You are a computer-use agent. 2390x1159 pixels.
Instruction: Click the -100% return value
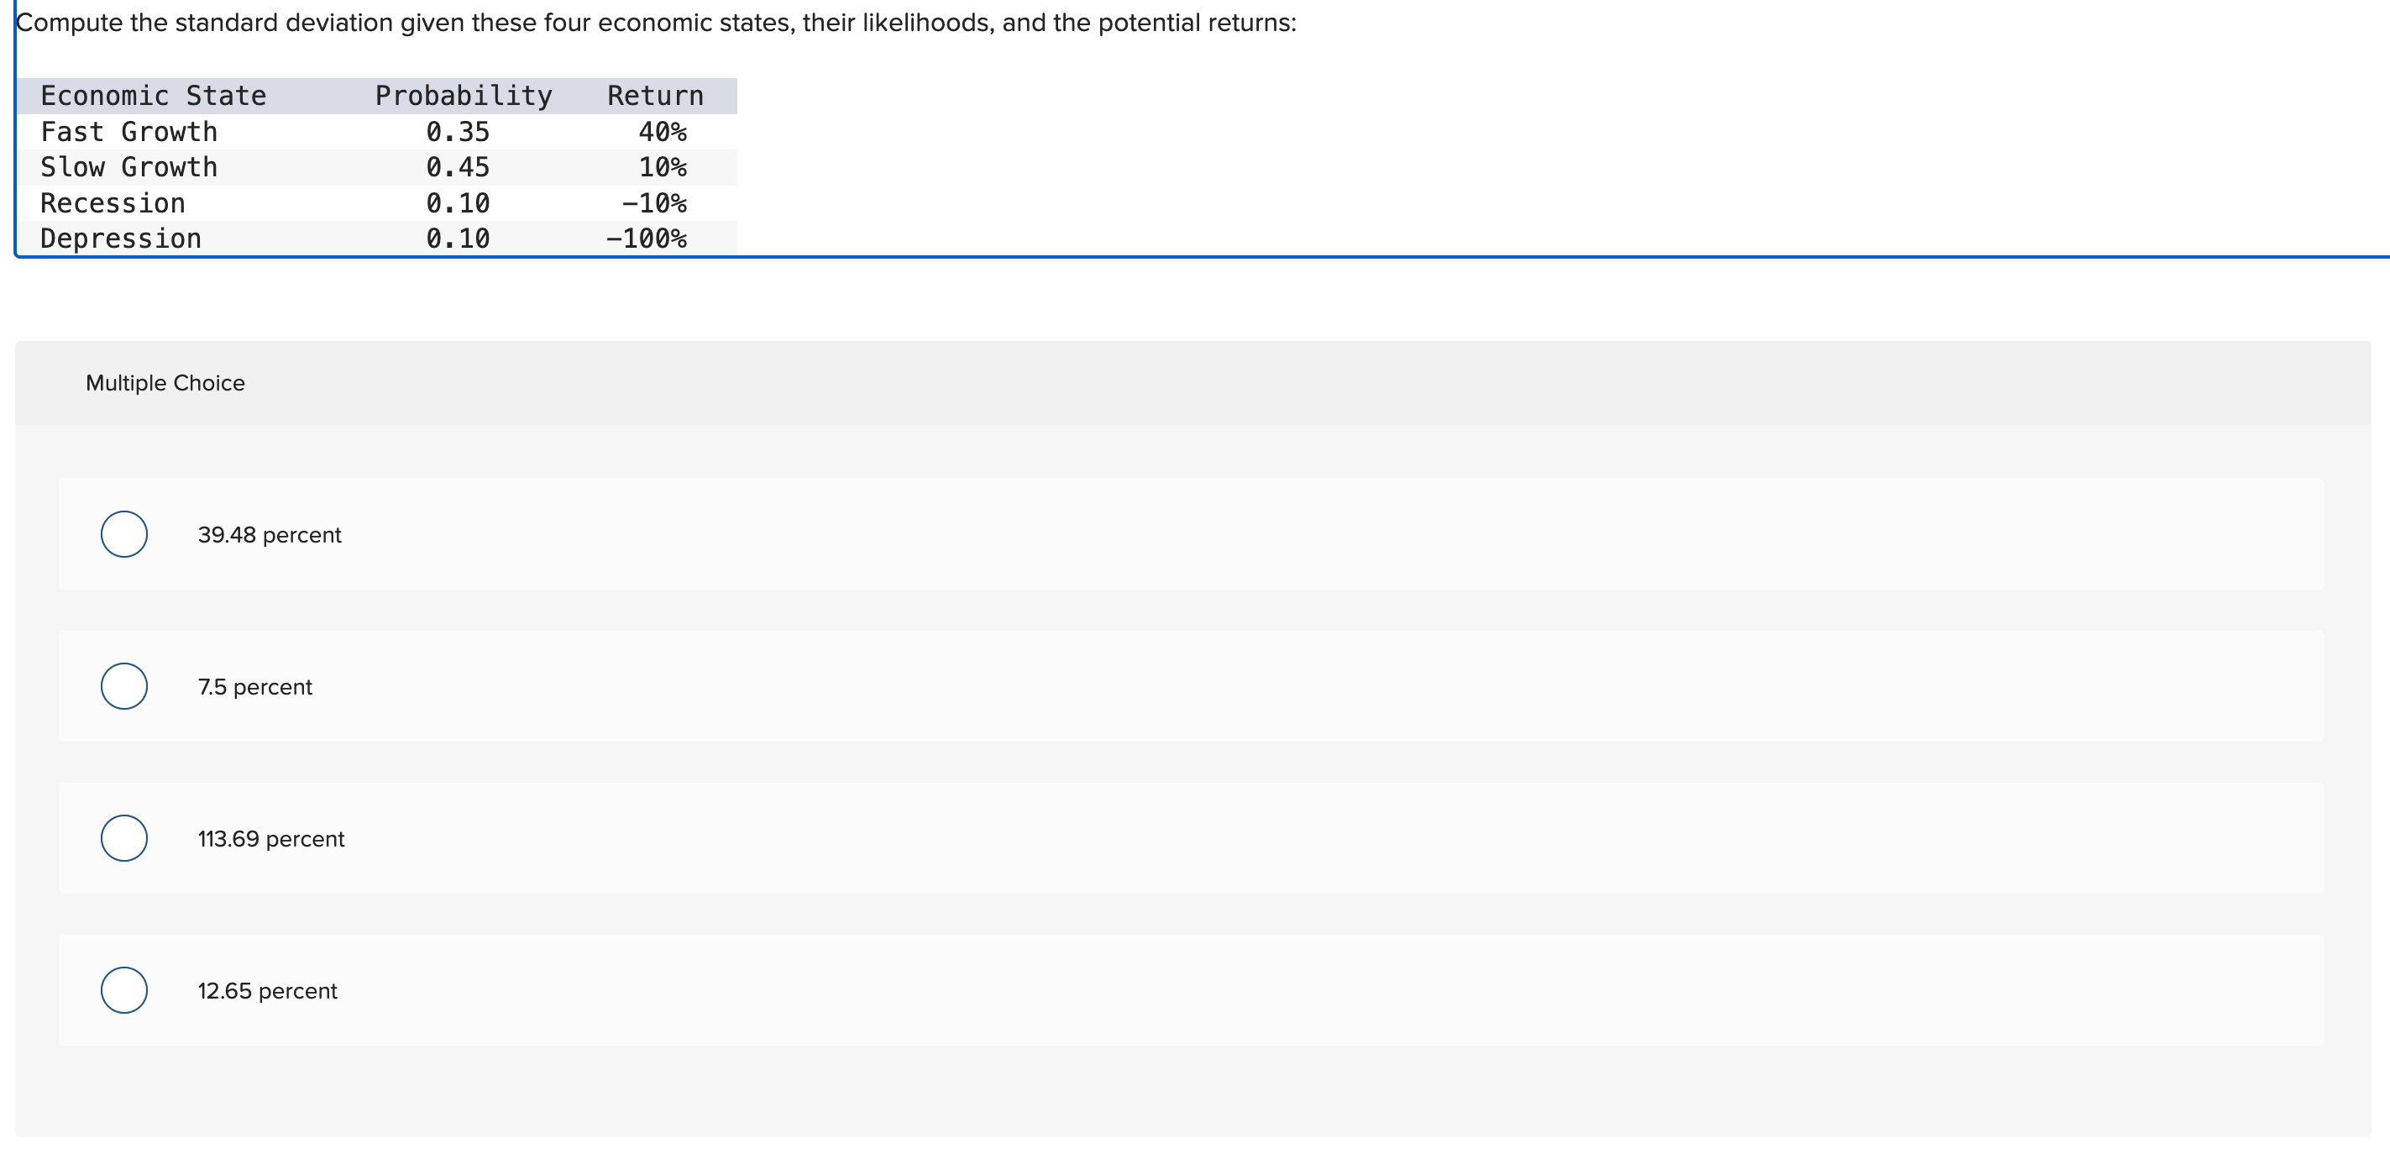(x=647, y=239)
